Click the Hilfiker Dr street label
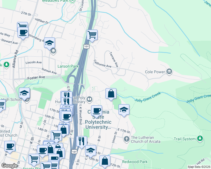Screen dimensions: 211x169 pos(42,21)
